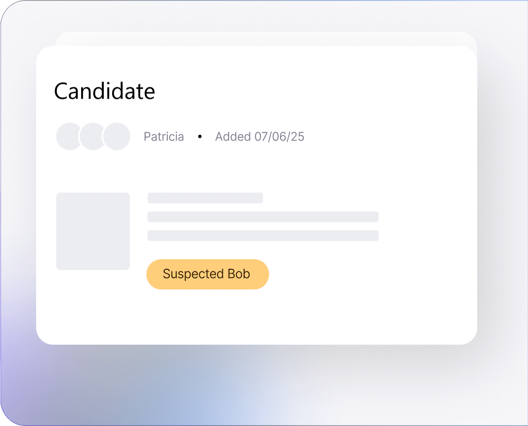
Task: Click the word "Suspected" in the badge
Action: [x=193, y=274]
